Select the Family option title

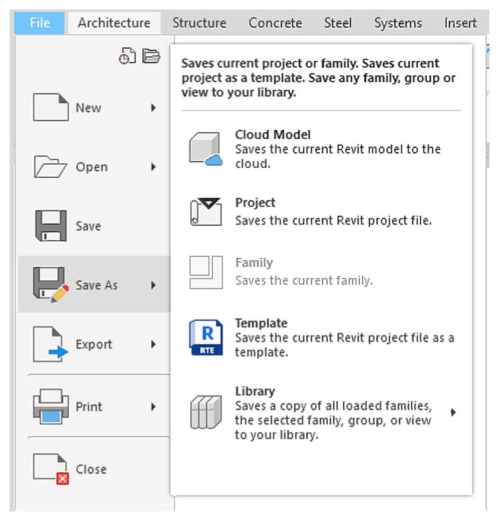(254, 263)
